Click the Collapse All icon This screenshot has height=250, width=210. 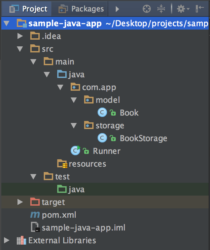pos(161,9)
